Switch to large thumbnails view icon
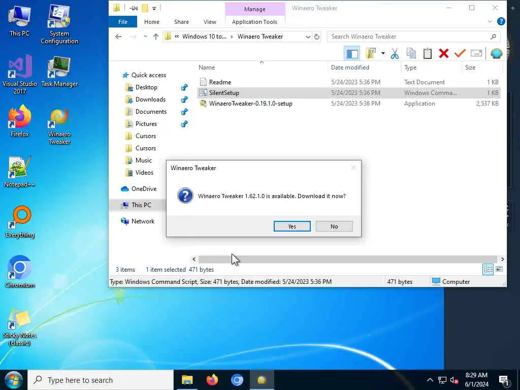 pyautogui.click(x=499, y=269)
